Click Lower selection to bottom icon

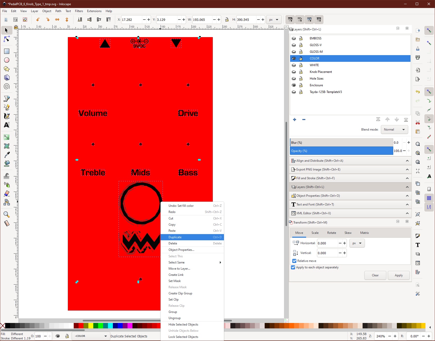click(x=80, y=20)
